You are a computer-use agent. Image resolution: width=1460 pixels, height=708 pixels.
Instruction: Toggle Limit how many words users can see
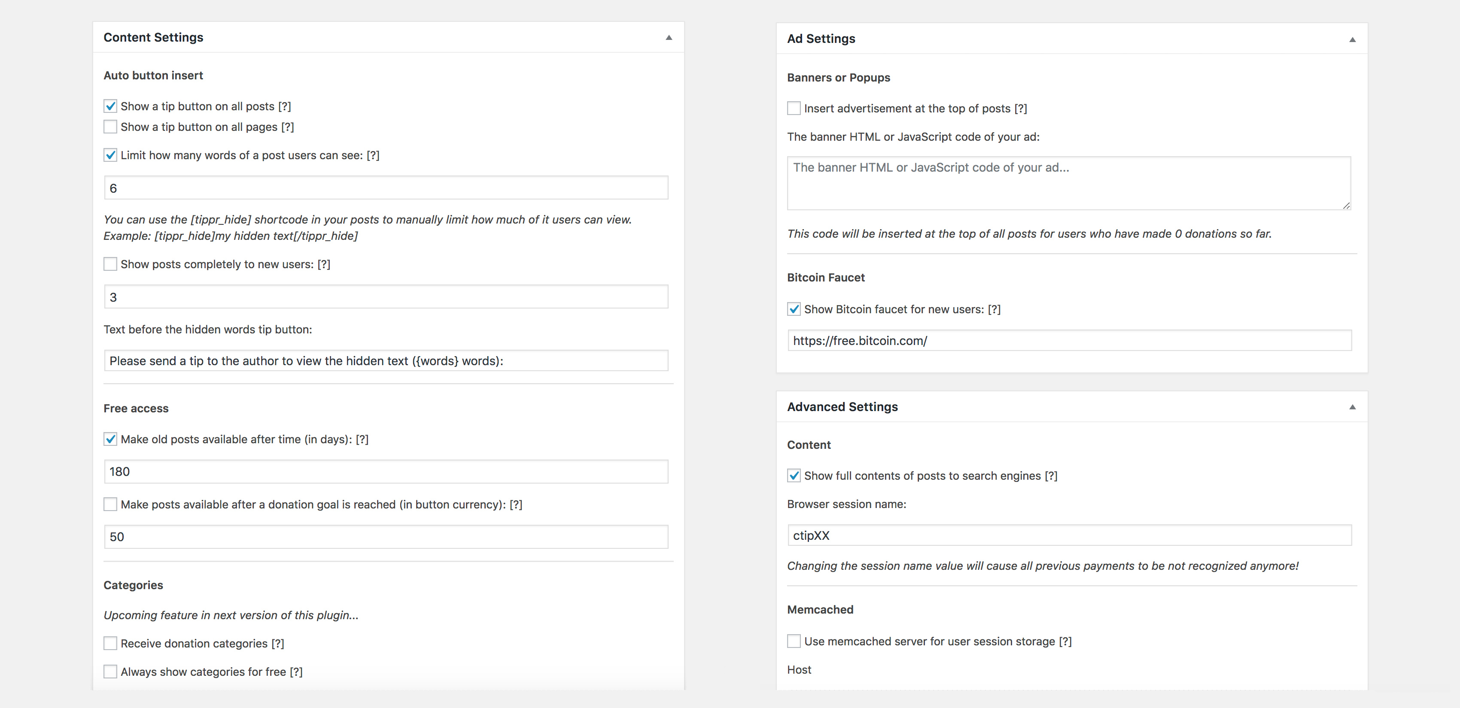pos(110,154)
